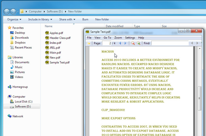206x136 pixels.
Task: Click the CLIP_IMAGE002 text in document
Action: click(x=113, y=110)
